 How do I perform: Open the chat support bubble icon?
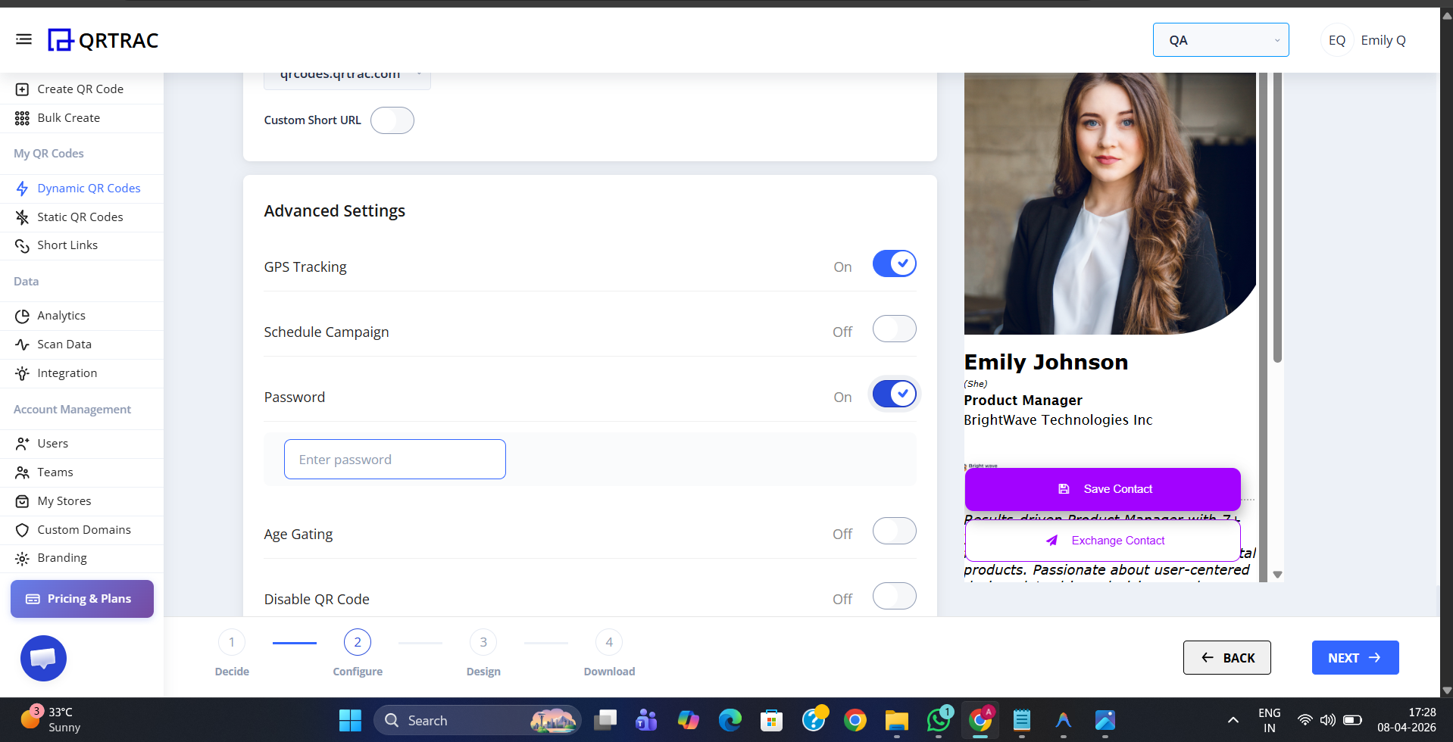[43, 658]
